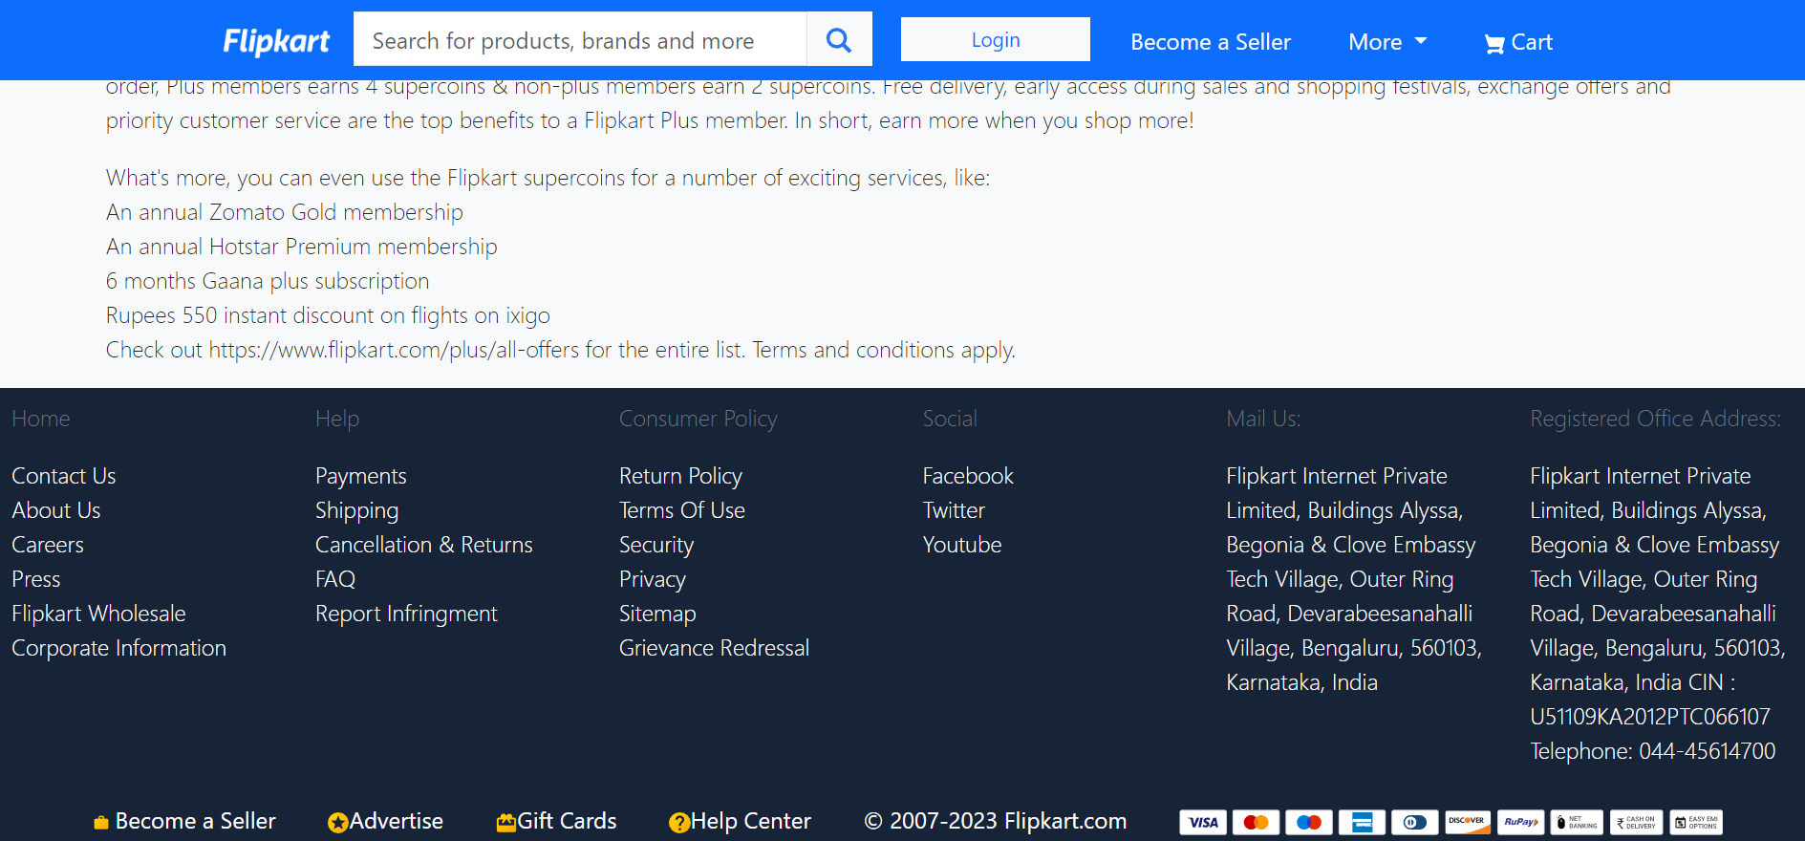Open the Flipkart Wholesale link
The image size is (1805, 841).
(98, 614)
